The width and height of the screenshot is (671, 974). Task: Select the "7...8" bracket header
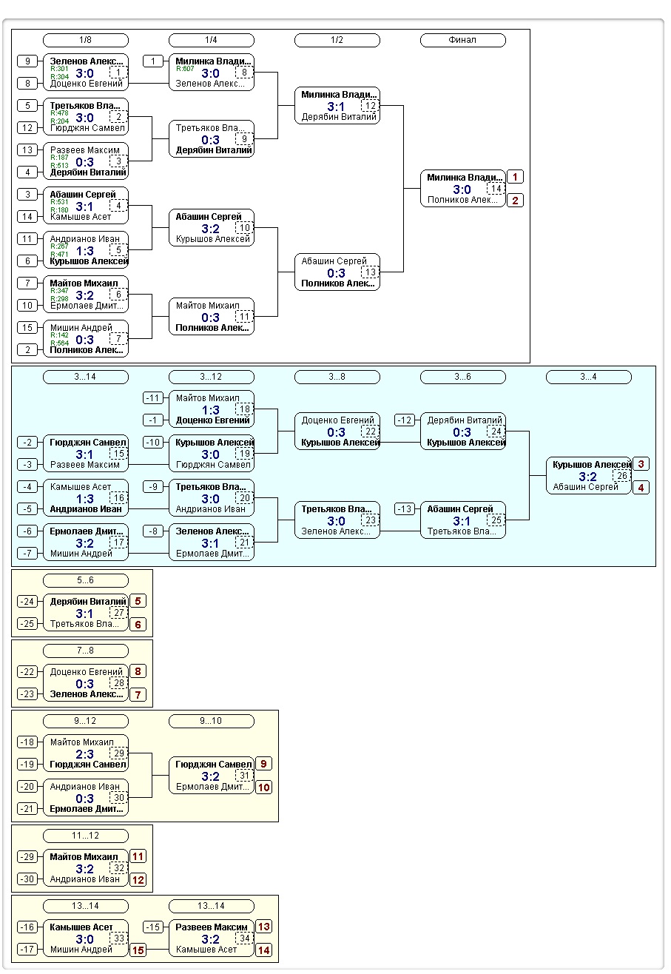(x=86, y=651)
